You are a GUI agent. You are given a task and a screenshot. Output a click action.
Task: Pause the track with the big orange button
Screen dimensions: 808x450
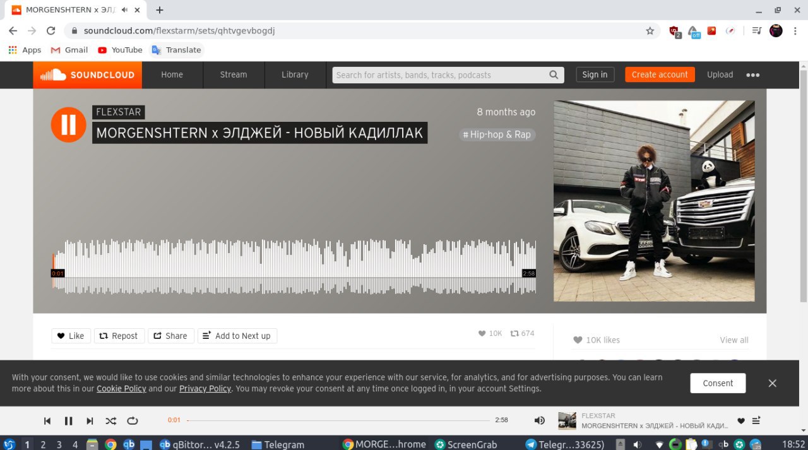click(68, 124)
